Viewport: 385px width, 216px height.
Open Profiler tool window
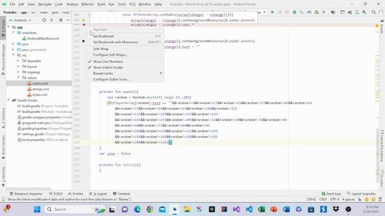(x=76, y=194)
